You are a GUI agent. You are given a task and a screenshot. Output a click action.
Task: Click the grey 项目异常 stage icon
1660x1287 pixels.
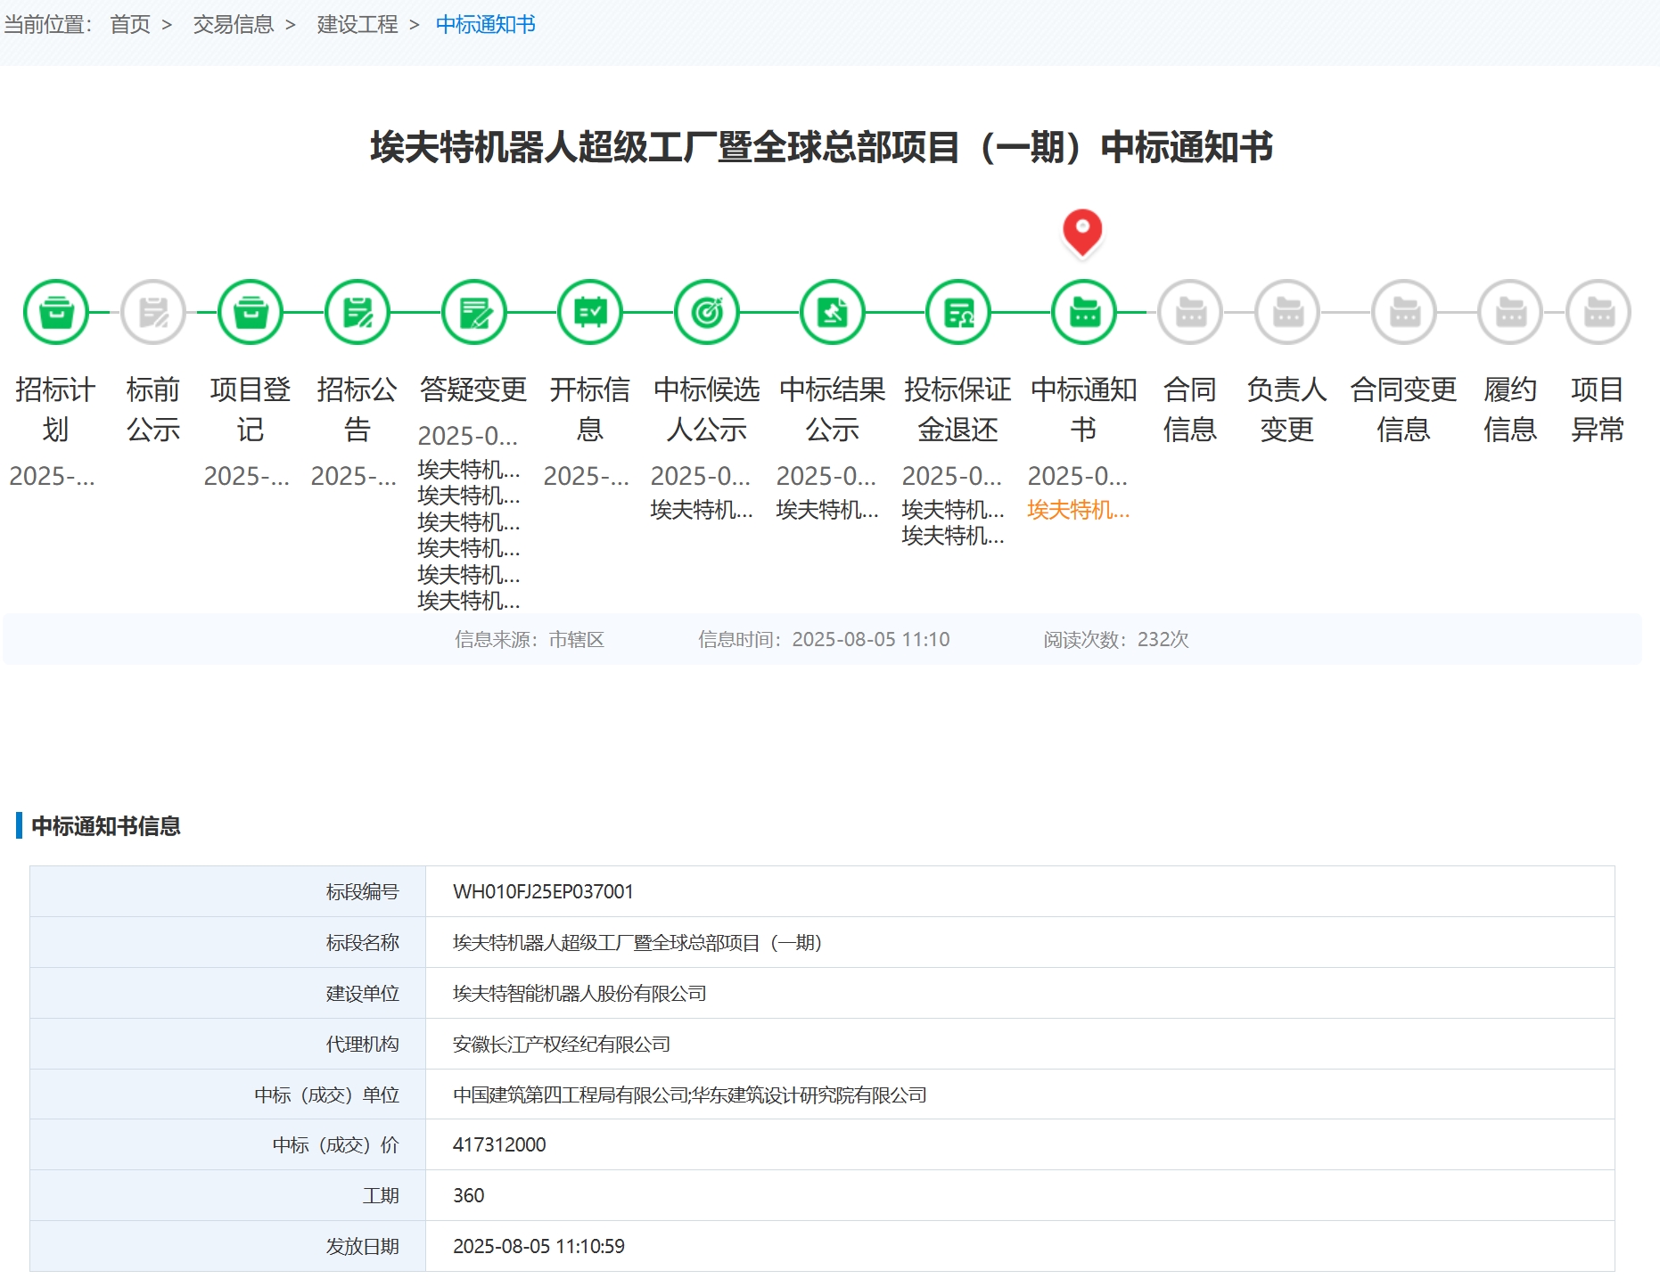coord(1598,313)
